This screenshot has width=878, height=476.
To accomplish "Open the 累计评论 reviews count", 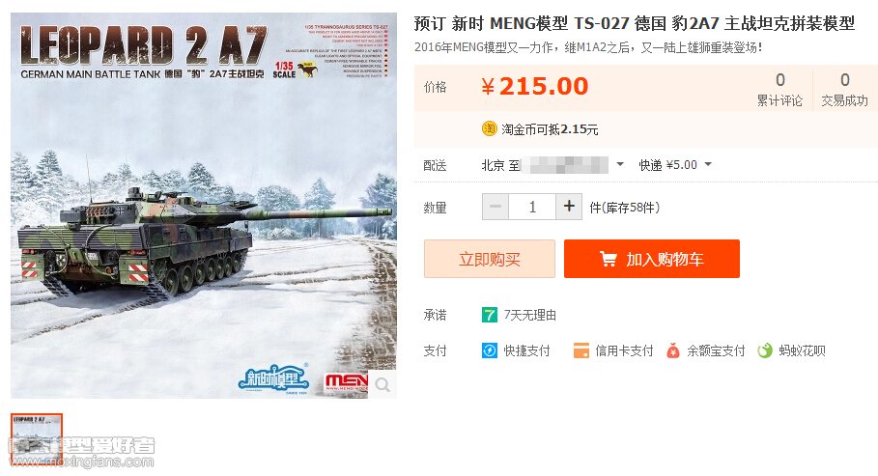I will tap(779, 90).
